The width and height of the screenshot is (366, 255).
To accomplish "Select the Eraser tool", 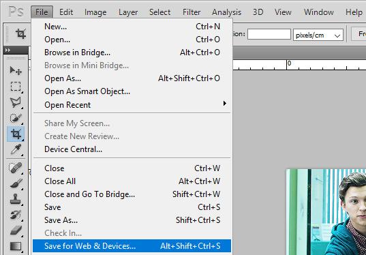I will (x=16, y=230).
